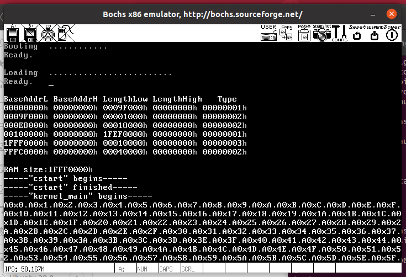Open the CONFIG wrench tool icon

(340, 33)
